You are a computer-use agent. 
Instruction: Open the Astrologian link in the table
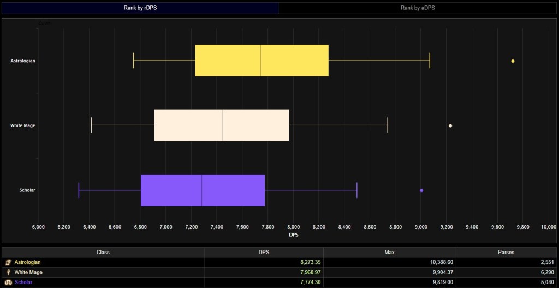[x=28, y=262]
